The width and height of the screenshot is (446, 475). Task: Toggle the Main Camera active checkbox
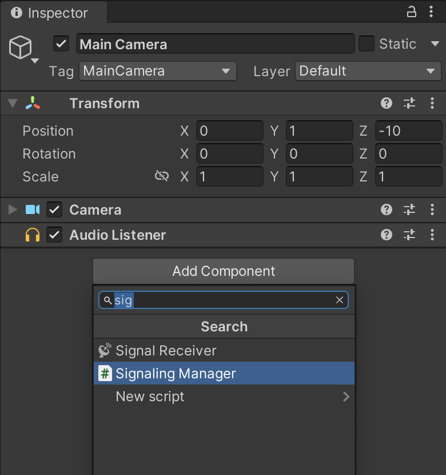61,43
